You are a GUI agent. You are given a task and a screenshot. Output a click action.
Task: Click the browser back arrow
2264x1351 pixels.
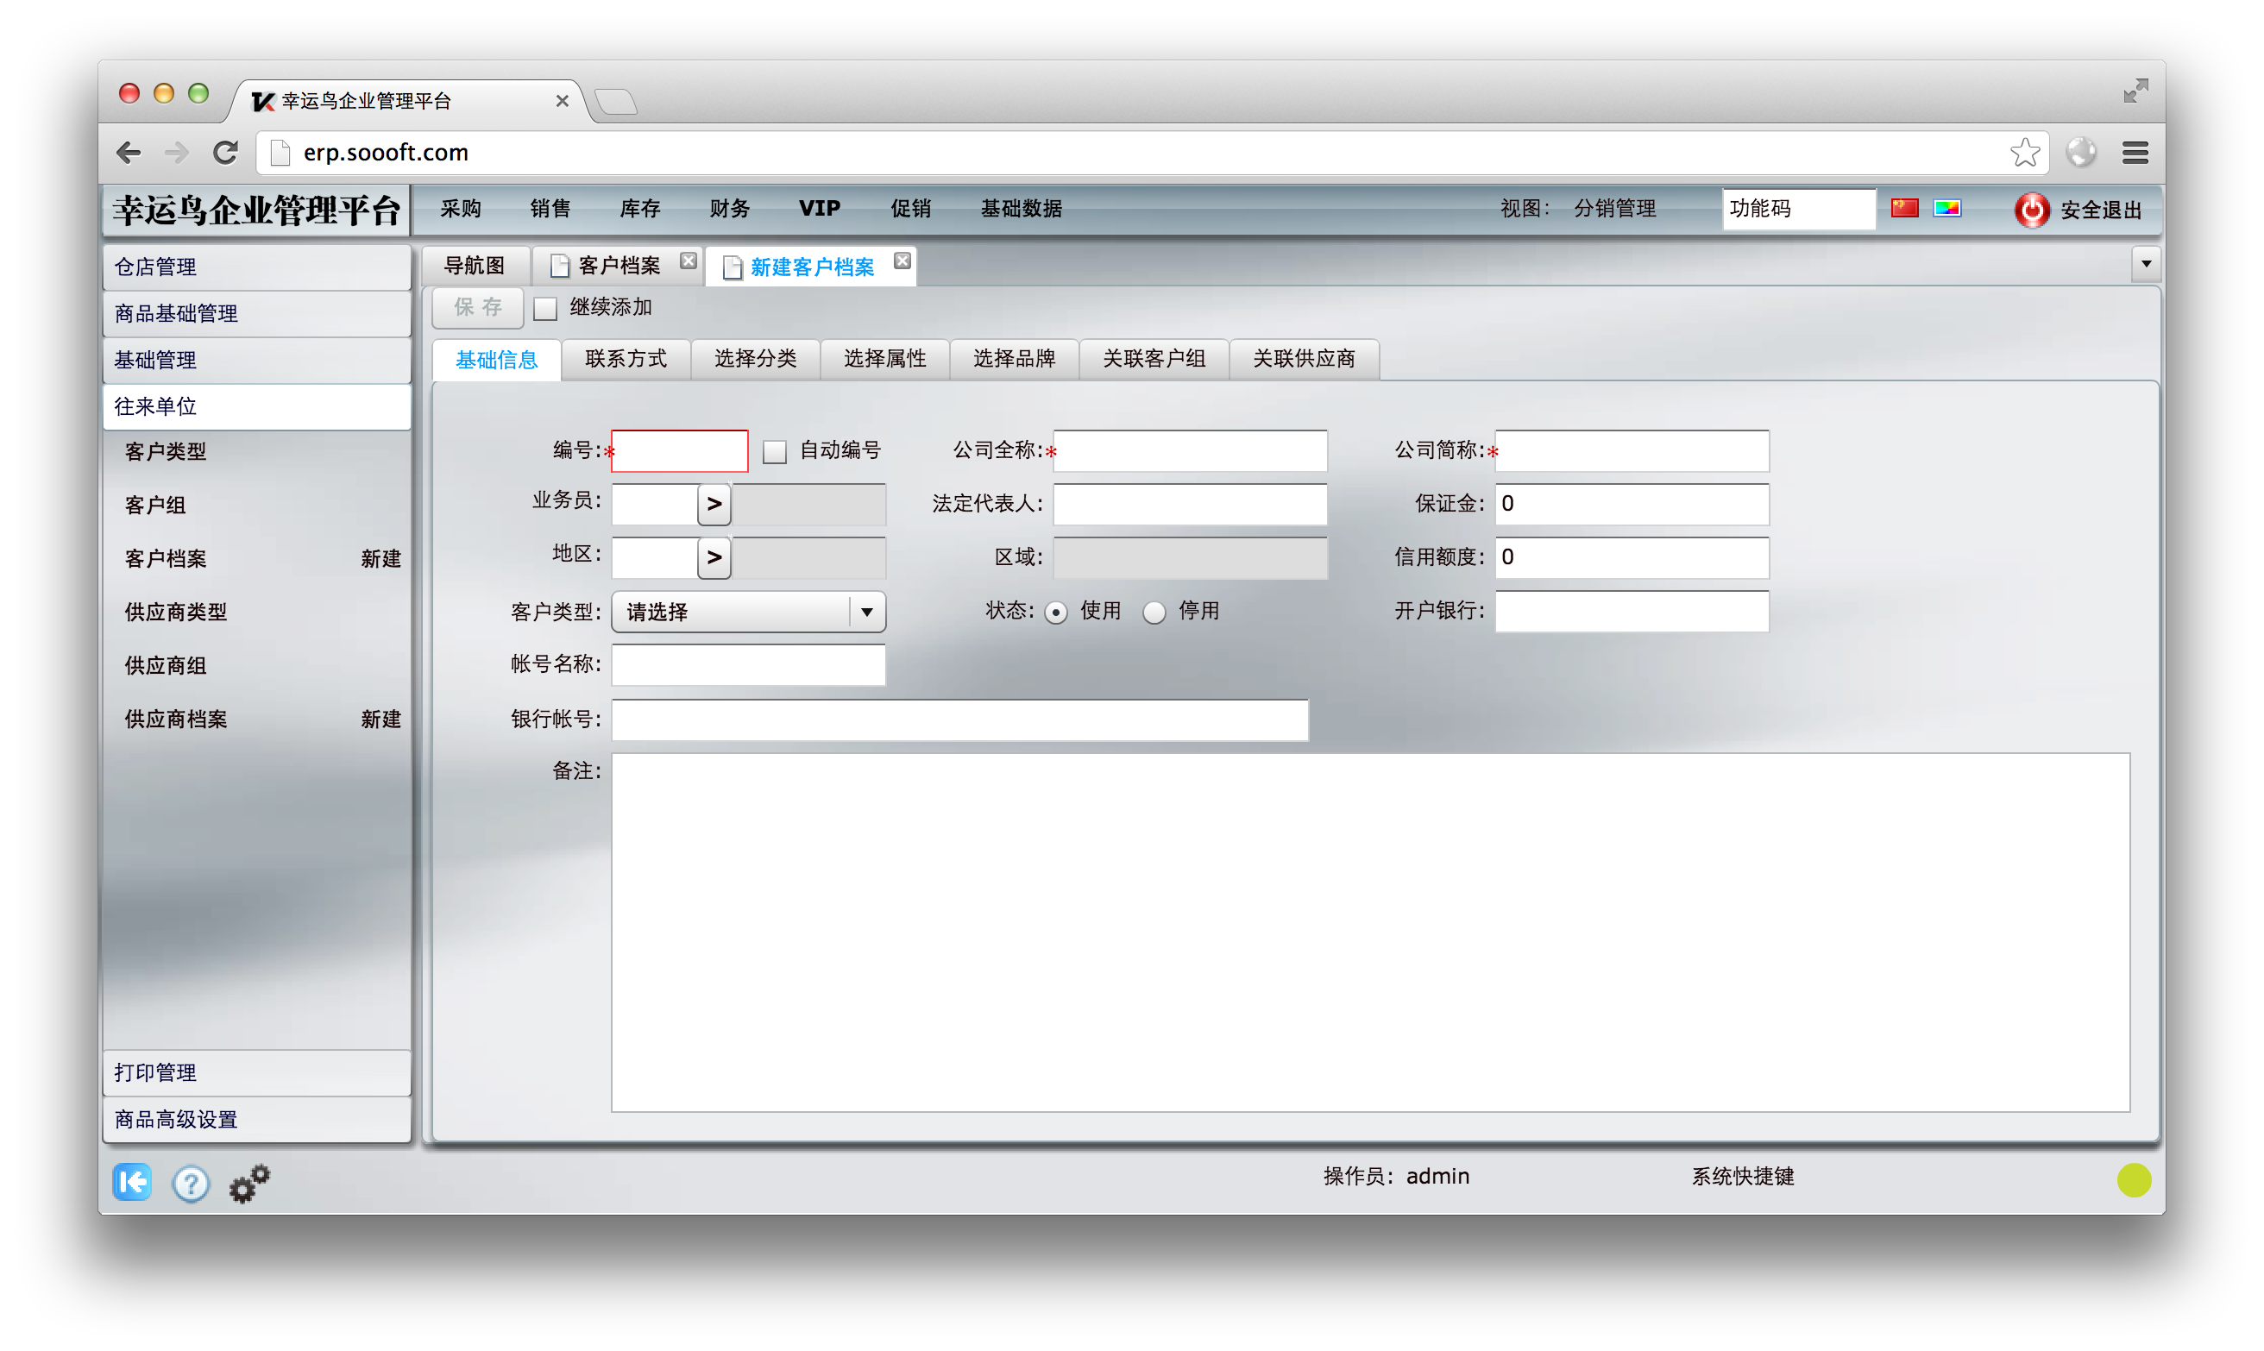click(129, 153)
